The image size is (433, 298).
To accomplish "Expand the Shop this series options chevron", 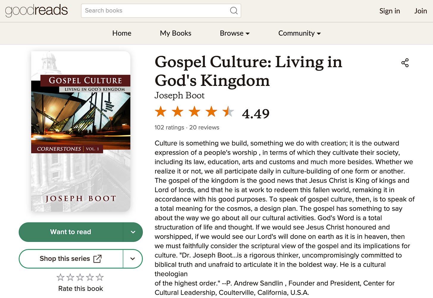I will point(133,259).
